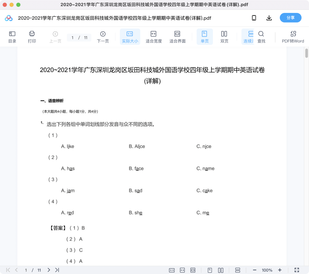Click the Baidu Netdisk cloud logo
The width and height of the screenshot is (309, 274).
9,18
